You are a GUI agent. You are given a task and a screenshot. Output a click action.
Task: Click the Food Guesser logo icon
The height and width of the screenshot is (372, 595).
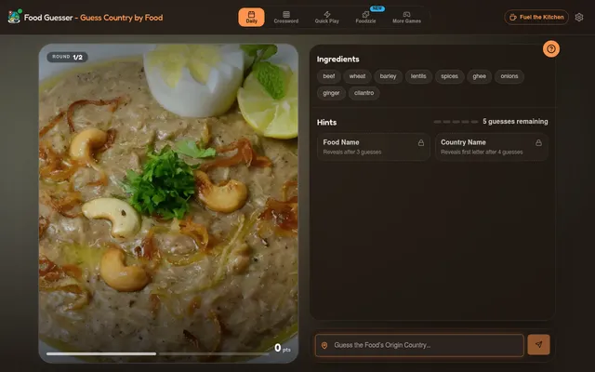[15, 17]
